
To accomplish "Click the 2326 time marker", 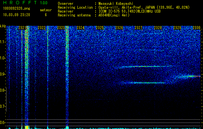I will tap(119, 28).
